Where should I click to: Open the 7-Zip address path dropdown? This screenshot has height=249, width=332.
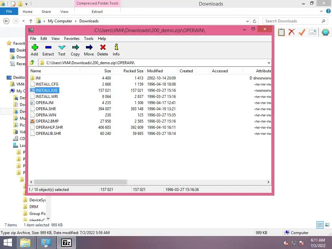tap(269, 63)
